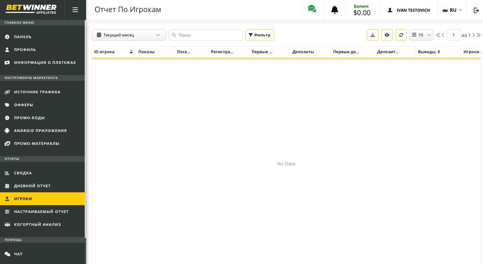Open Промо-коды sidebar item
Viewport: 483px width, 264px height.
click(x=29, y=118)
